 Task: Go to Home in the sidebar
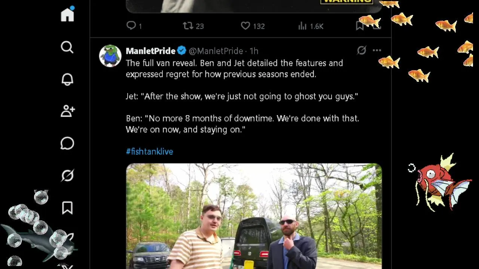click(67, 15)
